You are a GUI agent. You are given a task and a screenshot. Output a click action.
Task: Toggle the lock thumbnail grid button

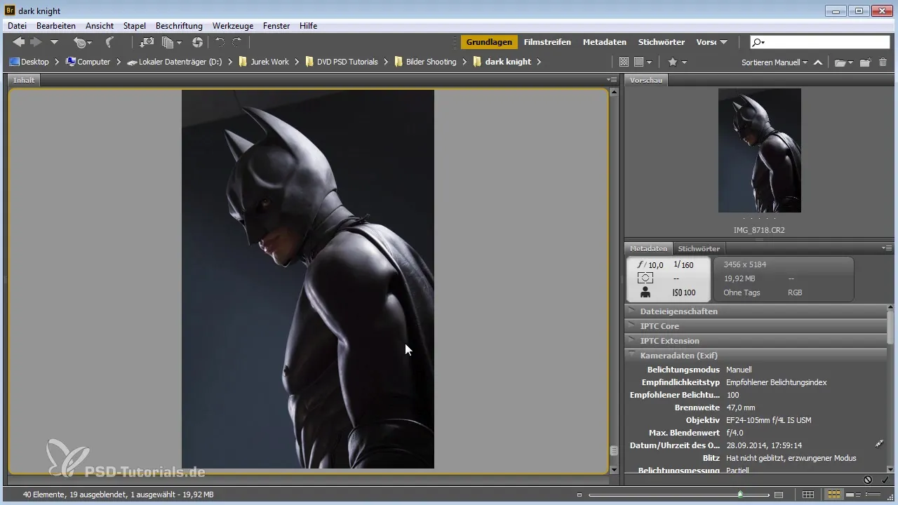point(808,494)
